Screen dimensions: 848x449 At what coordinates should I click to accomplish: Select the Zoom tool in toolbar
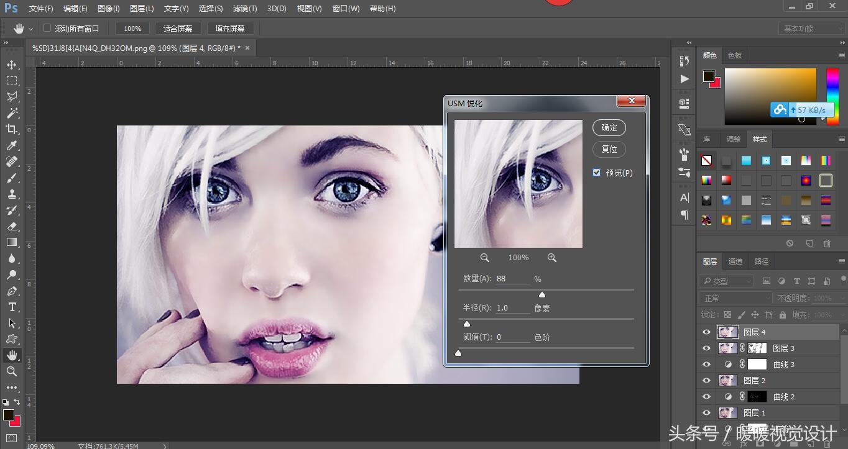(12, 371)
